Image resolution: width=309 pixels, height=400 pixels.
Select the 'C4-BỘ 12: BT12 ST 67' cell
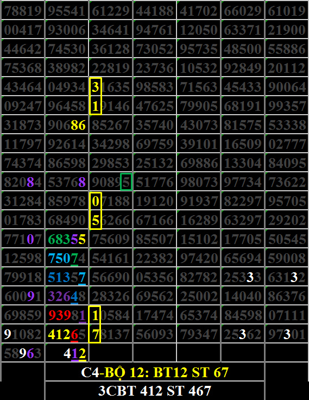pos(155,372)
